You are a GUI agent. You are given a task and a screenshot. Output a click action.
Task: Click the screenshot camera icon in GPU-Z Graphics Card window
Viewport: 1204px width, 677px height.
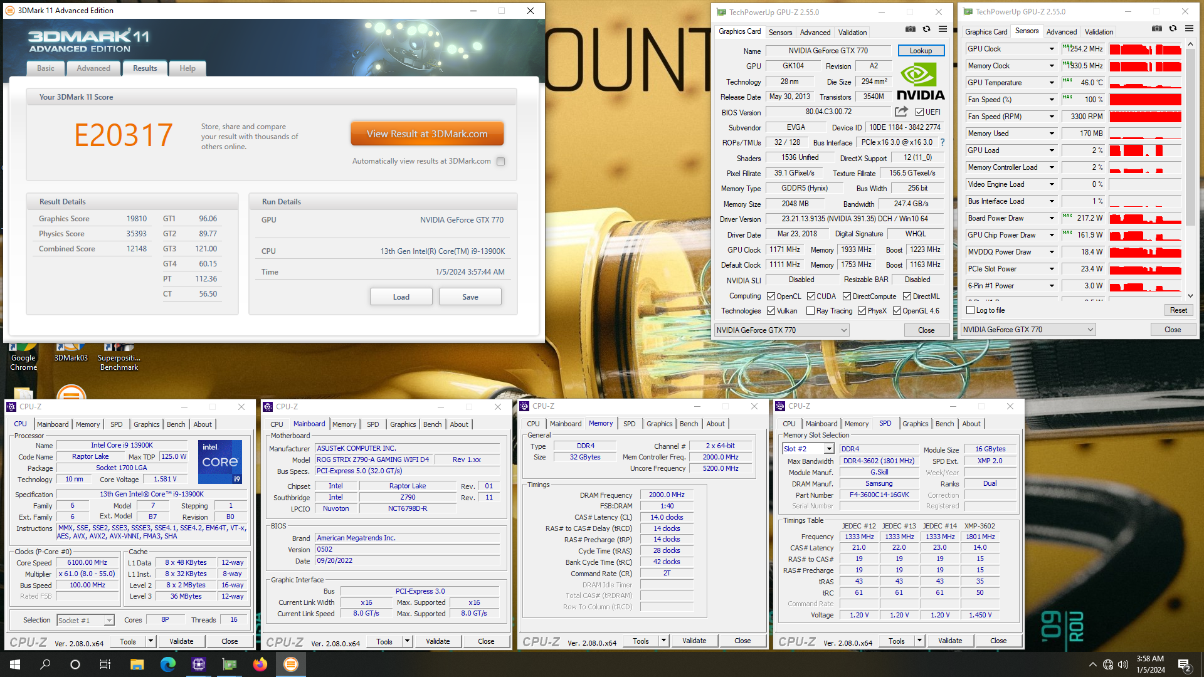pyautogui.click(x=911, y=29)
